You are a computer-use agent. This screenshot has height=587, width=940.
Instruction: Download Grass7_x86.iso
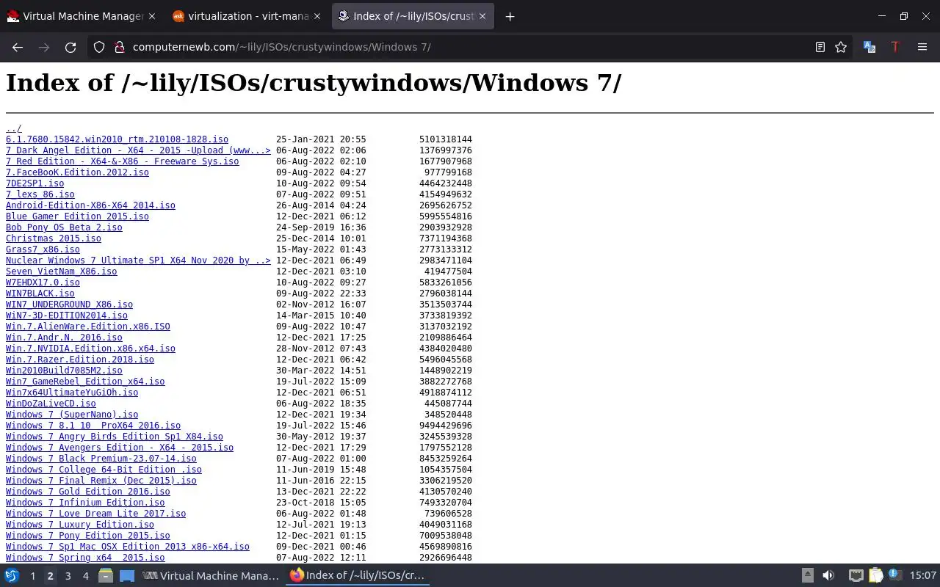(x=43, y=249)
